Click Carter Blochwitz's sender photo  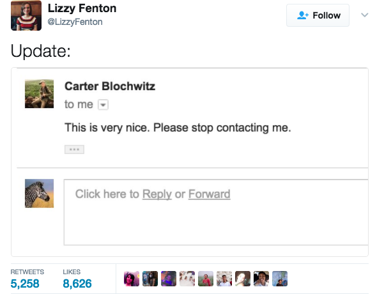(x=39, y=93)
